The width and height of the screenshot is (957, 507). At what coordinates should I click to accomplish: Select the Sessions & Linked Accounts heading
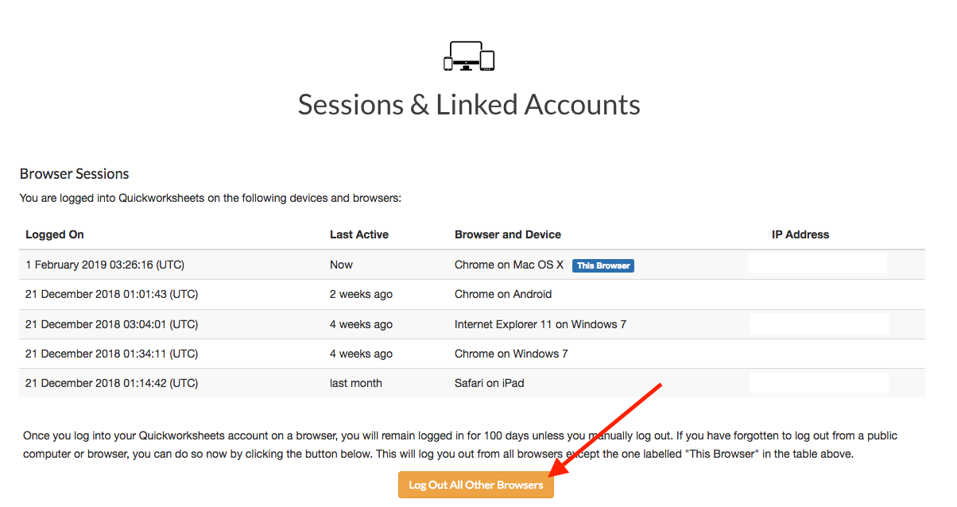pos(469,104)
